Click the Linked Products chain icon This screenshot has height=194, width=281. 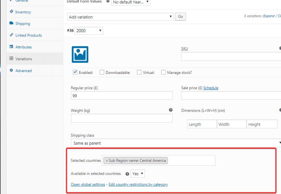12,35
